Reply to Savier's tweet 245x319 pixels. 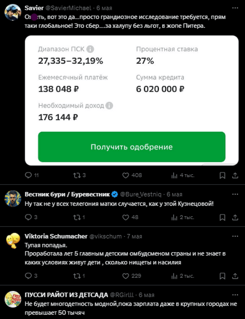[x=28, y=175]
